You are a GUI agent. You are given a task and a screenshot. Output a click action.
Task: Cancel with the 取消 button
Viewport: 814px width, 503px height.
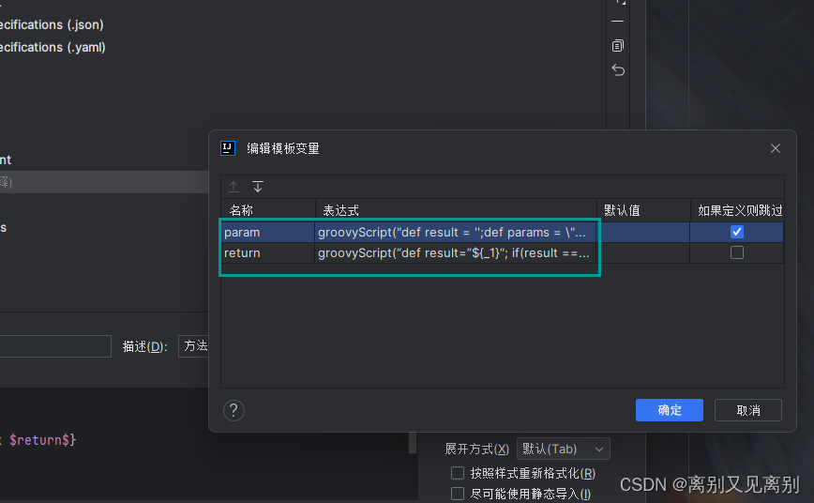(748, 410)
